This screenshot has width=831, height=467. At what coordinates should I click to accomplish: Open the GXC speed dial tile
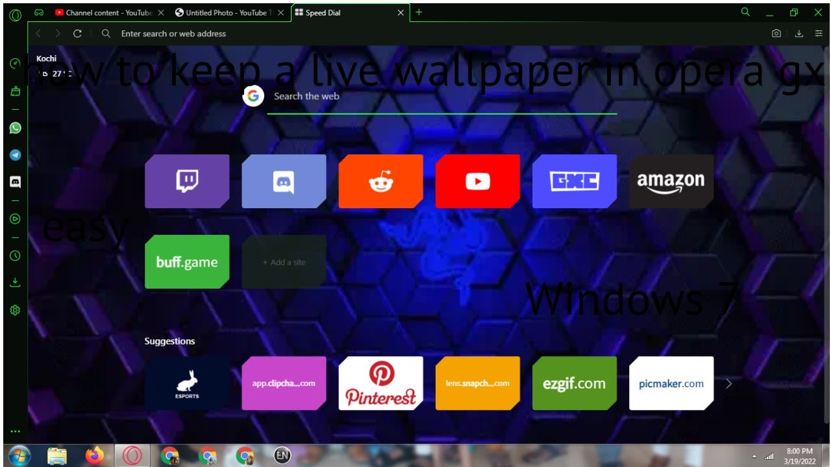[x=575, y=182]
